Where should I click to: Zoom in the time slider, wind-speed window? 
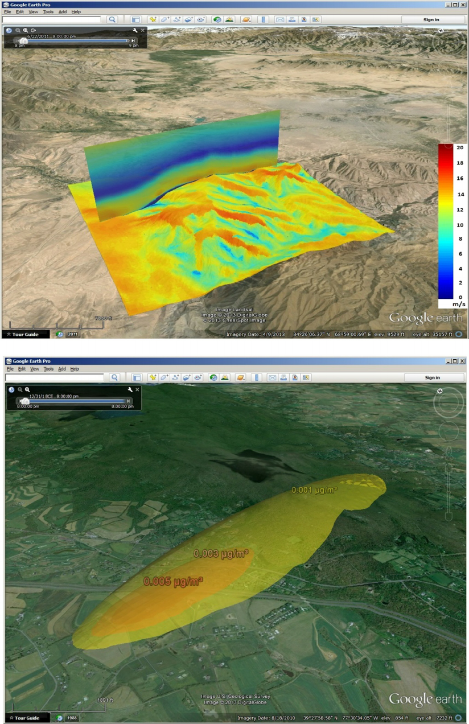point(26,30)
